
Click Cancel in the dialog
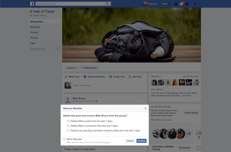(130, 141)
